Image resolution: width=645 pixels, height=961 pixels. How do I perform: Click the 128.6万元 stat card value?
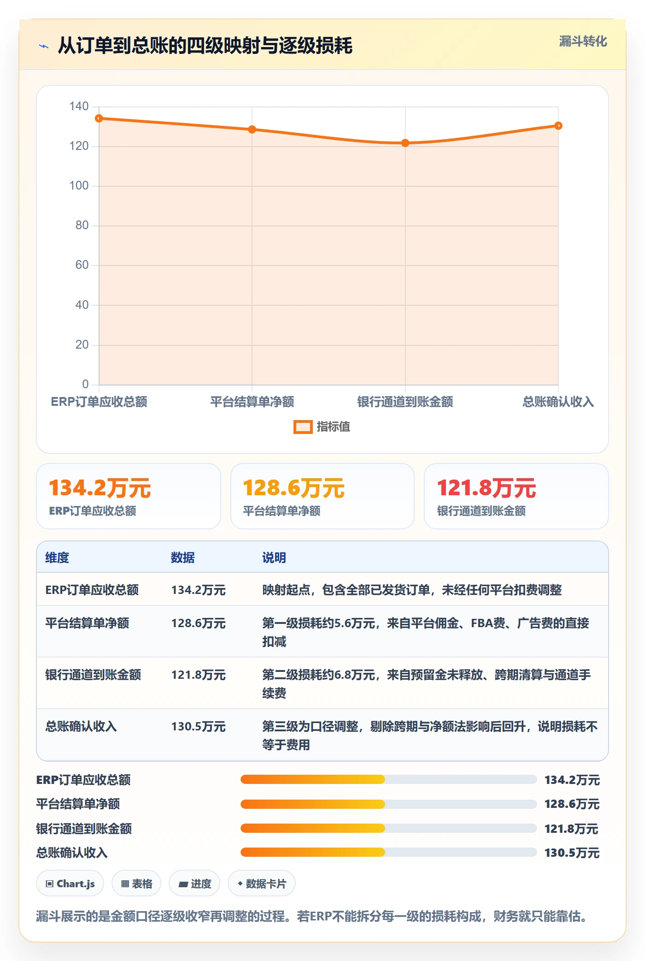294,488
